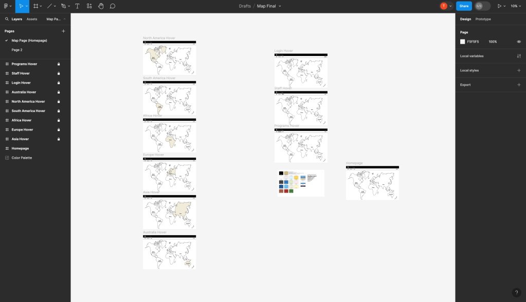
Task: Toggle page background visibility eye icon
Action: pos(518,42)
